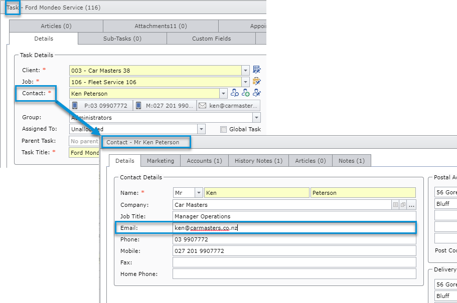Open the Articles (0) tab in Contact window
Image resolution: width=457 pixels, height=303 pixels.
[x=311, y=161]
